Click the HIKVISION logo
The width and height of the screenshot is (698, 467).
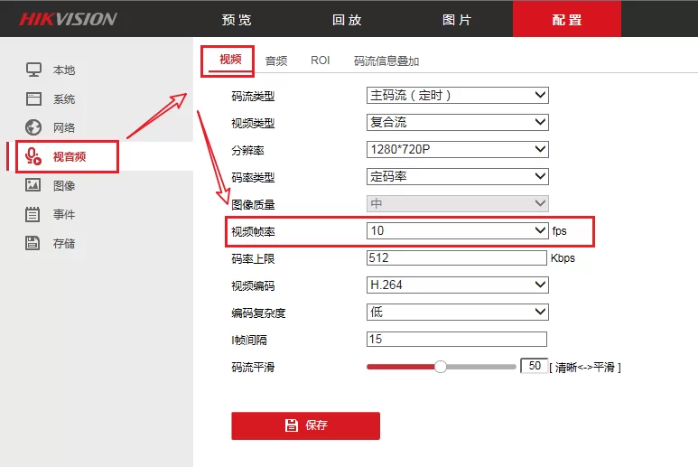coord(68,19)
